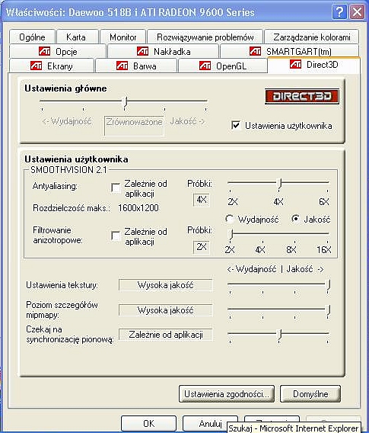Open Ustawienia zgodności dialog

click(227, 394)
